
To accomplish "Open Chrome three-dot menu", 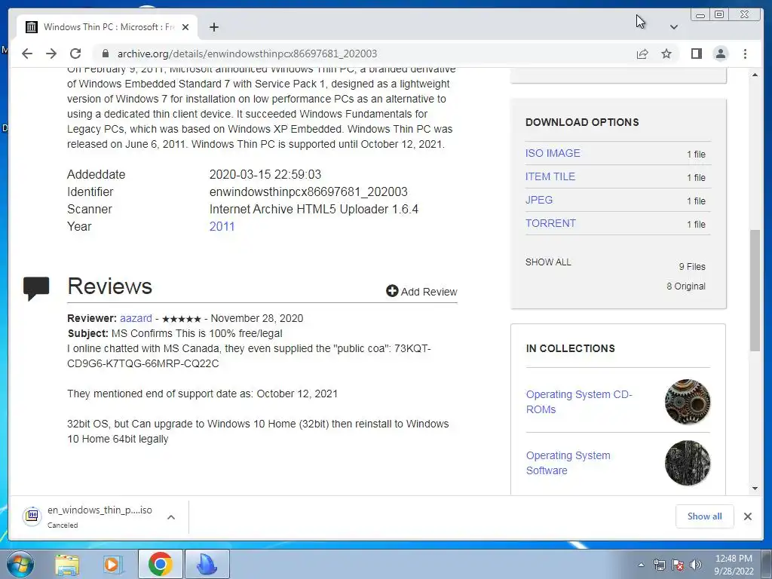I will pos(745,54).
